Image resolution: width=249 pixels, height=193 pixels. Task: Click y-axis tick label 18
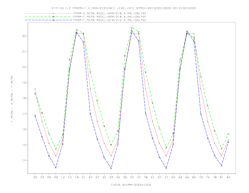click(24, 98)
